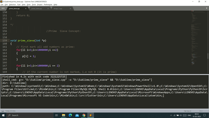Open the Goto menu
209x118 pixels.
point(29,5)
